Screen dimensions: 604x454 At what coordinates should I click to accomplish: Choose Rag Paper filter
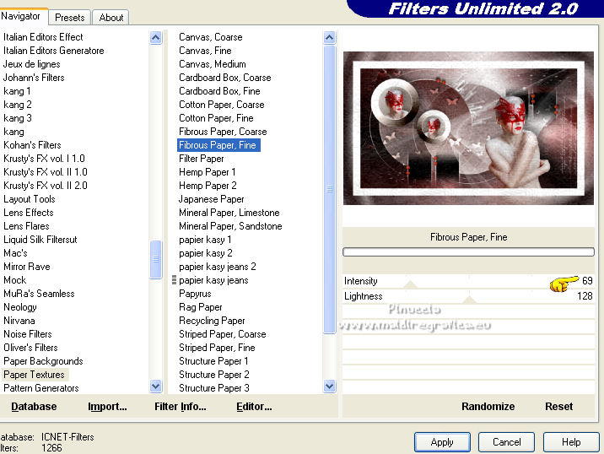tap(200, 307)
